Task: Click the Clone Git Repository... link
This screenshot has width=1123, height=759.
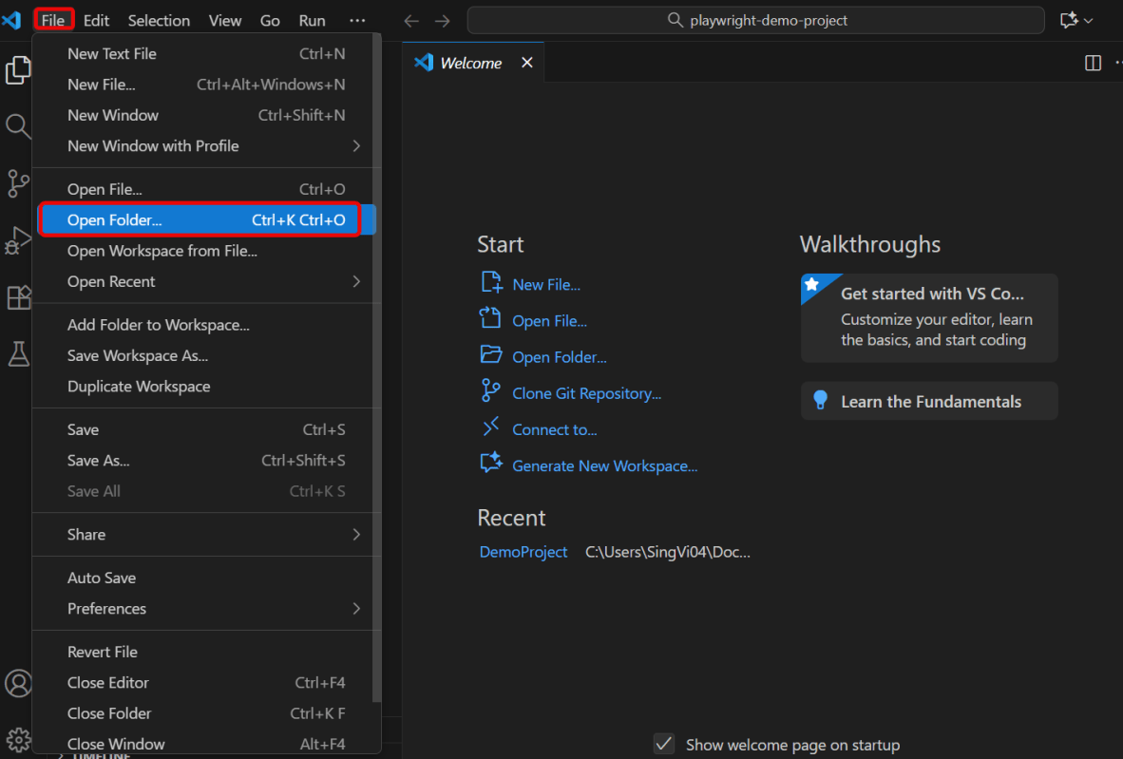Action: point(586,393)
